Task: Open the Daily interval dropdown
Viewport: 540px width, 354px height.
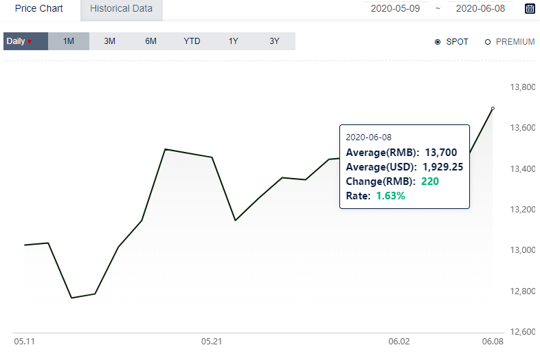Action: tap(26, 41)
